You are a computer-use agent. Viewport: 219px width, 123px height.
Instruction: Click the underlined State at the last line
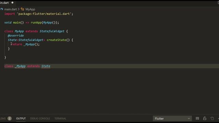pos(46,66)
